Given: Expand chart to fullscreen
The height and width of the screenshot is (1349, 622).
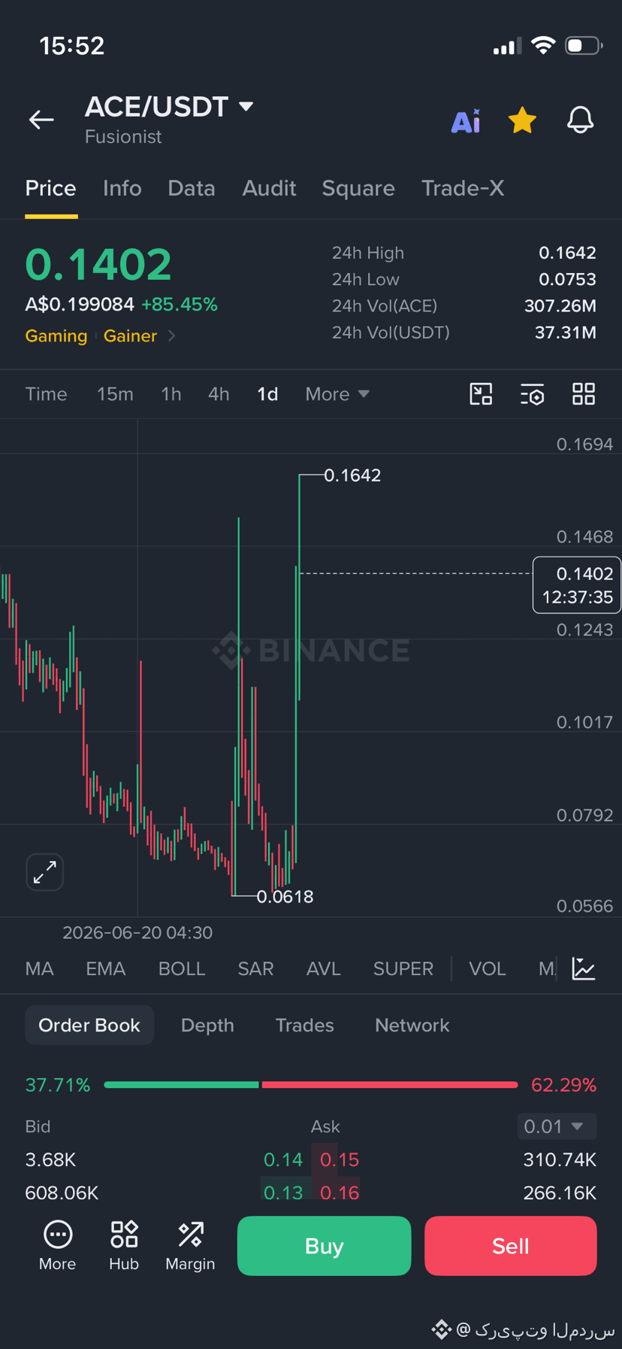Looking at the screenshot, I should coord(45,872).
